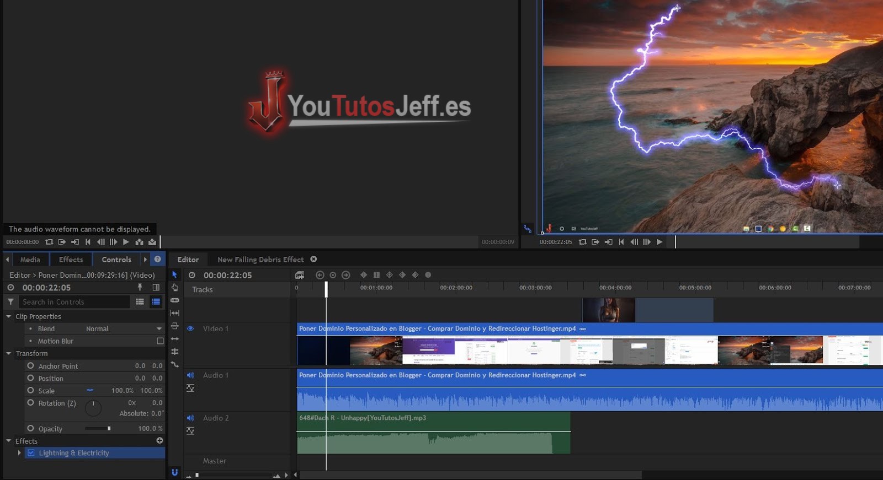Collapse the Transform section
Image resolution: width=883 pixels, height=480 pixels.
[x=8, y=353]
